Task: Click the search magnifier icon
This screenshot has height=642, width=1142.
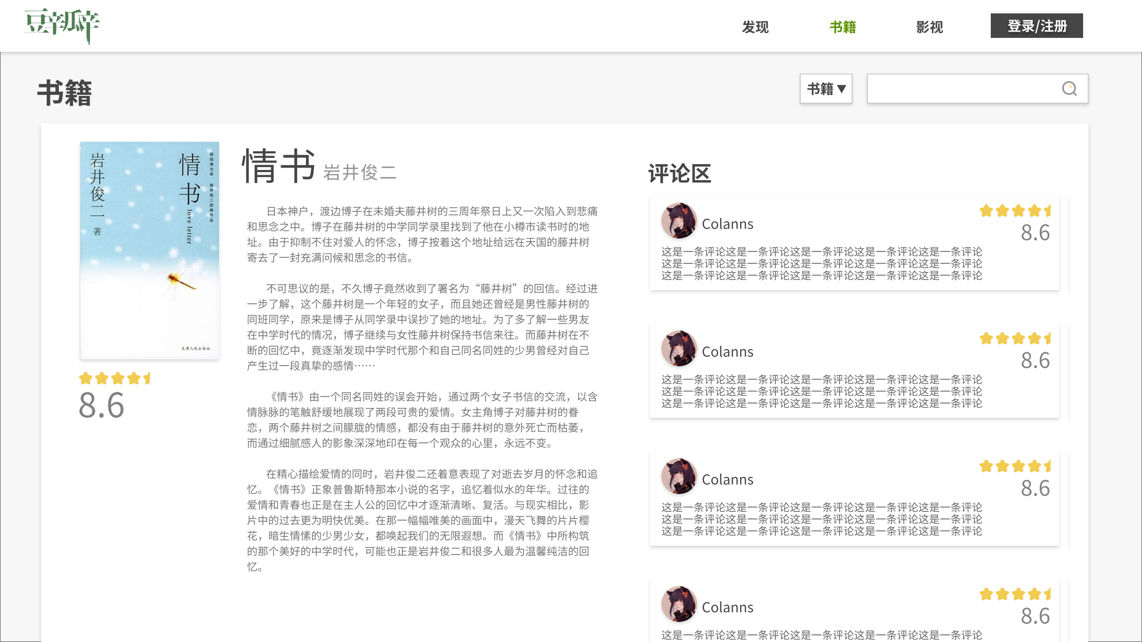Action: [1069, 89]
